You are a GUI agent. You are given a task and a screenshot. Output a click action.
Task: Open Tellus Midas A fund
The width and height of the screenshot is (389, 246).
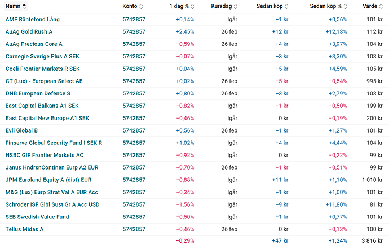(25, 229)
